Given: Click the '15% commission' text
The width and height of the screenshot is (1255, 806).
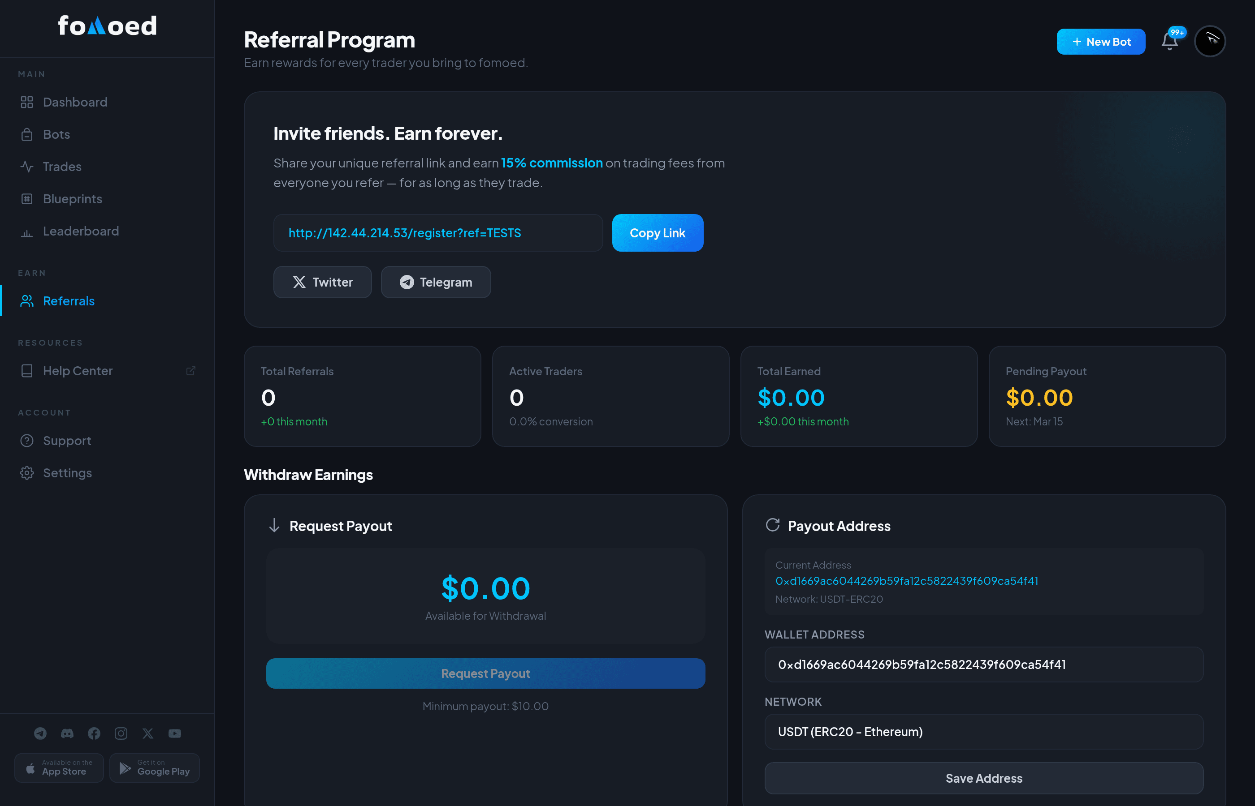Looking at the screenshot, I should (552, 163).
